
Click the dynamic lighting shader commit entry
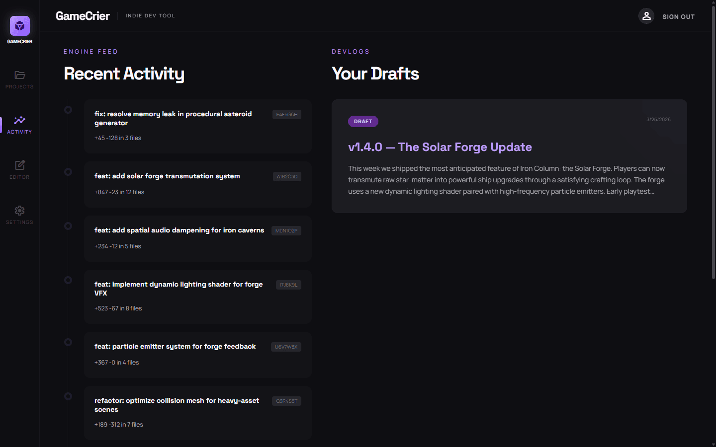197,297
